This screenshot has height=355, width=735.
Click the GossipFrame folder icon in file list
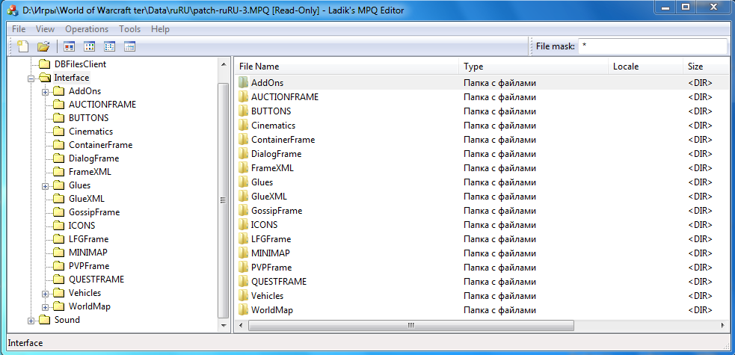coord(243,211)
